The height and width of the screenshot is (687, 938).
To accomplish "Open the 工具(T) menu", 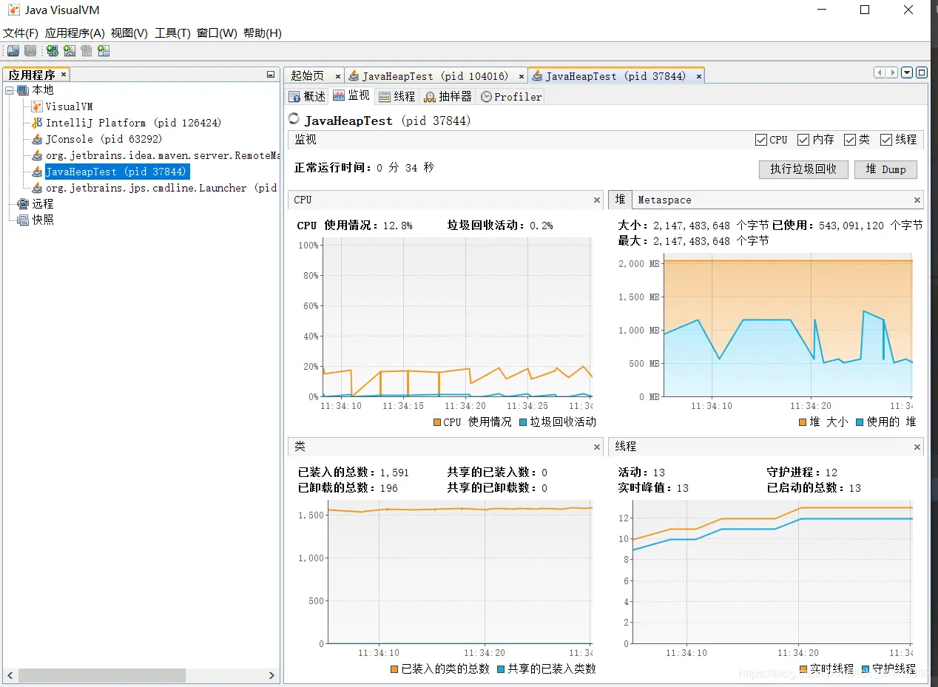I will [172, 33].
